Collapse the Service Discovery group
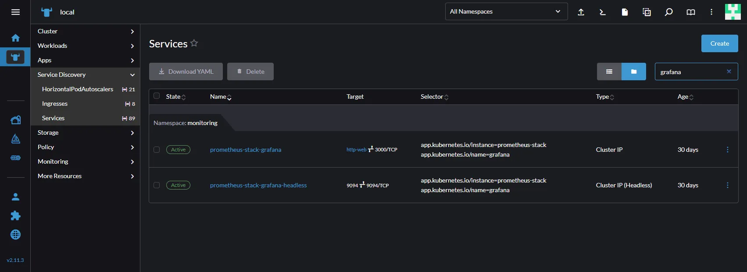 point(85,75)
